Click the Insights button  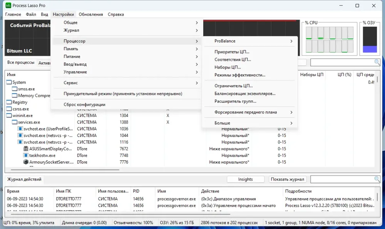pyautogui.click(x=245, y=179)
